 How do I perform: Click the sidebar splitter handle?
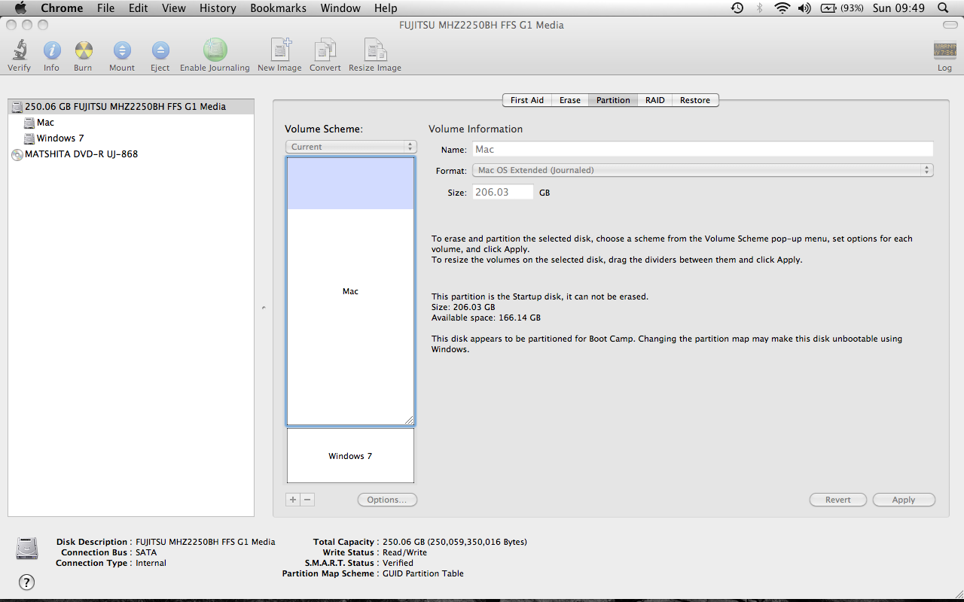click(264, 307)
